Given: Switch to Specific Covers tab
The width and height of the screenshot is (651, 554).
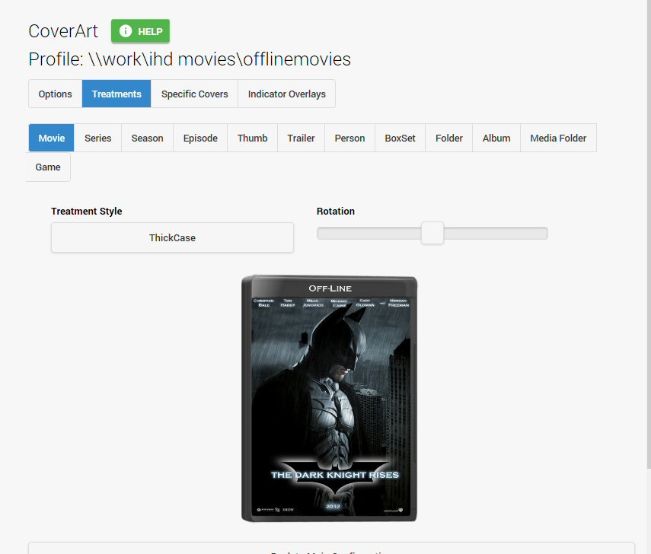Looking at the screenshot, I should (x=194, y=94).
